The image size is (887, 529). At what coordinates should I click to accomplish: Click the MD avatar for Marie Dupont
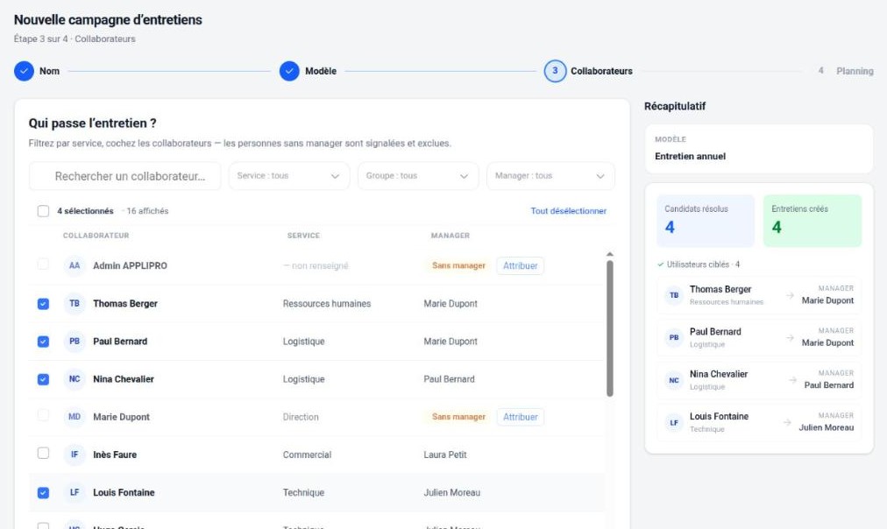coord(75,417)
